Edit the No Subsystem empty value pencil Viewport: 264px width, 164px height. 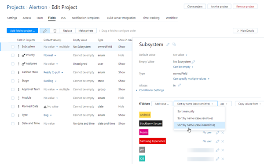click(193, 62)
